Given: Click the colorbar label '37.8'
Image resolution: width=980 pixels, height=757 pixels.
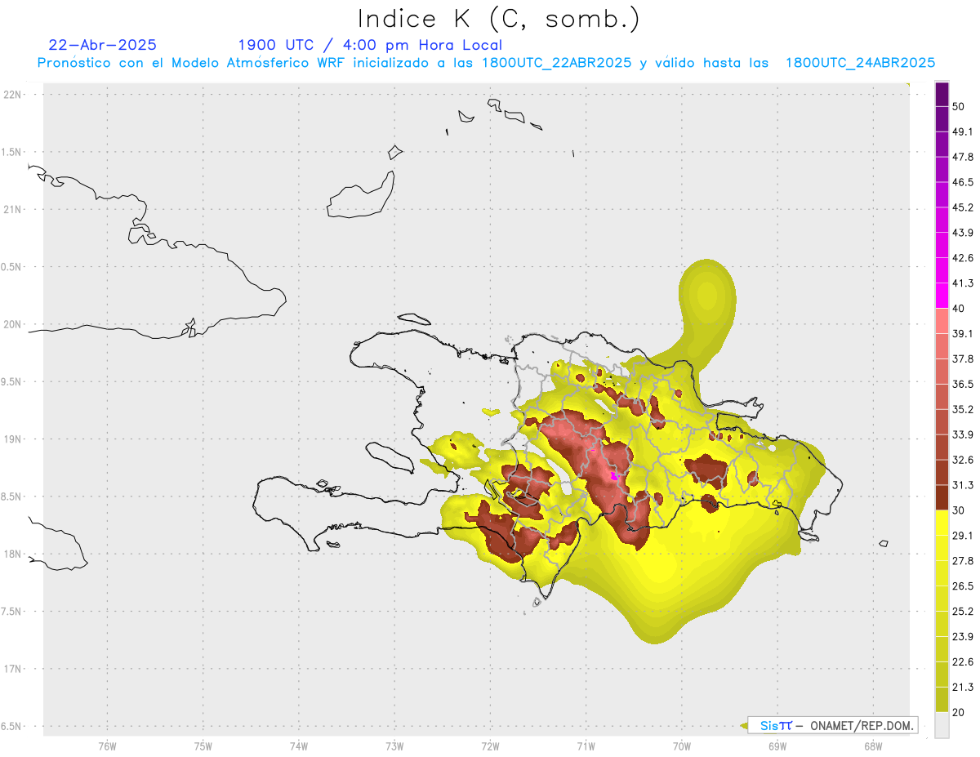Looking at the screenshot, I should tap(963, 358).
